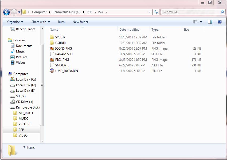
Task: Click Removable Disk (K:) in address path
Action: [x=66, y=12]
